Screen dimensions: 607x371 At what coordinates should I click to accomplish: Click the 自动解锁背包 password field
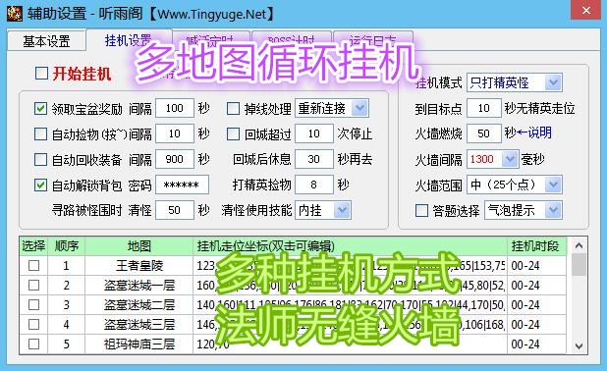coord(182,185)
